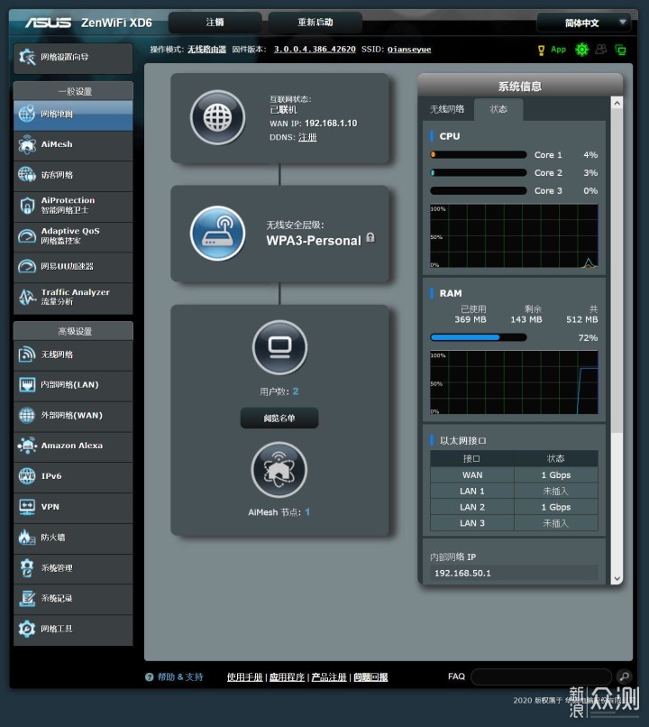Open the AiMesh sidebar icon
This screenshot has height=727, width=649.
coord(27,144)
